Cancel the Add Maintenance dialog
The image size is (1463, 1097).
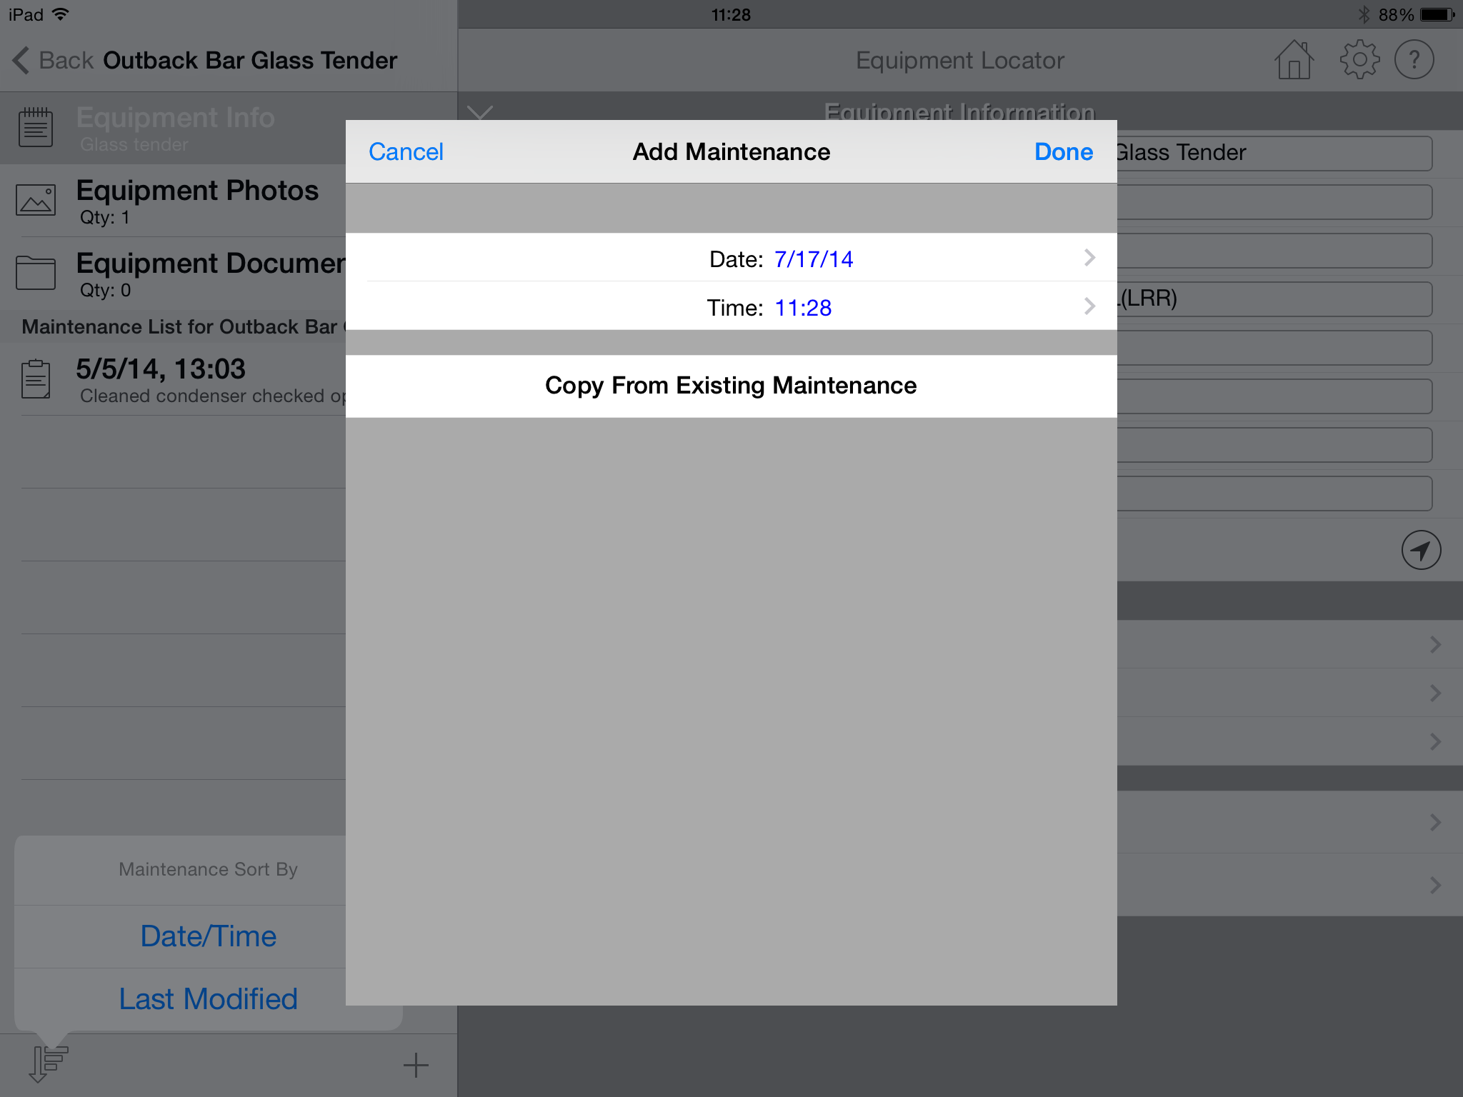coord(406,151)
